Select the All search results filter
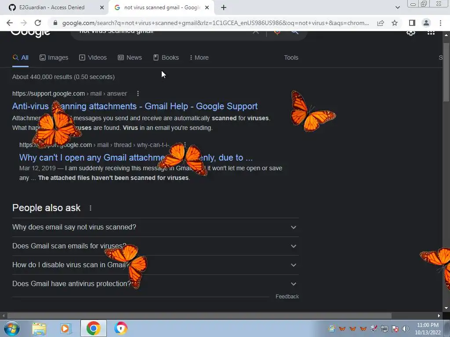Image resolution: width=450 pixels, height=337 pixels. click(20, 57)
